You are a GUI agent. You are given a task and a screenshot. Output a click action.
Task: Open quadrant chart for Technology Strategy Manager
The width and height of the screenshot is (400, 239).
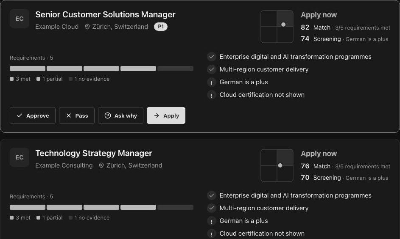click(277, 165)
